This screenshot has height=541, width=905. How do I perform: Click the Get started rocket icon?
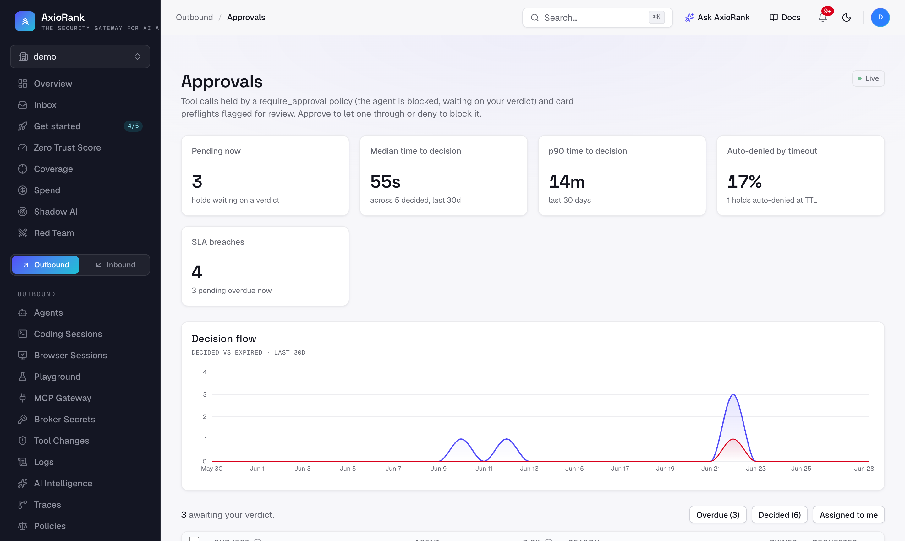23,126
